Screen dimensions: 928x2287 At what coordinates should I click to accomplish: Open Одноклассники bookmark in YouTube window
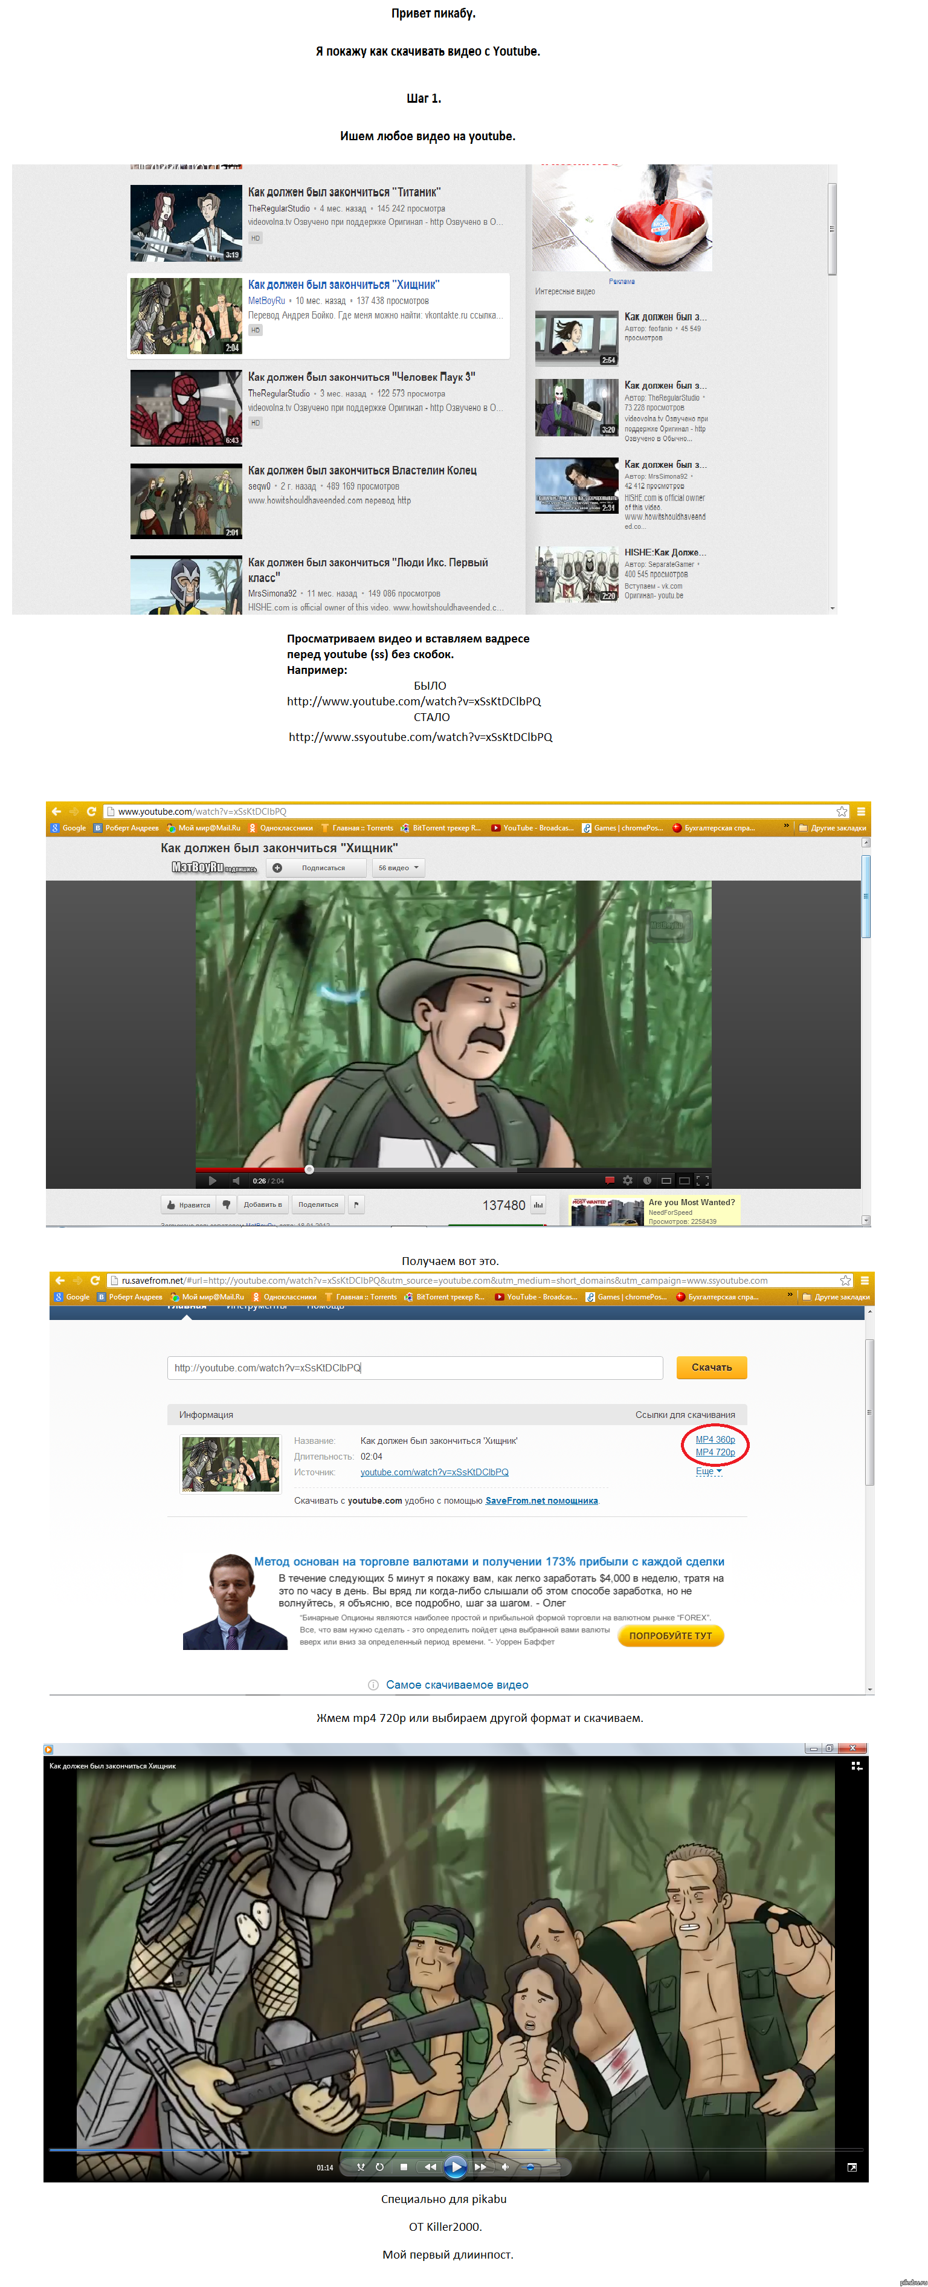pos(280,829)
